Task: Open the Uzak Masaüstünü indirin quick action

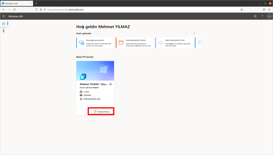Action: click(135, 43)
